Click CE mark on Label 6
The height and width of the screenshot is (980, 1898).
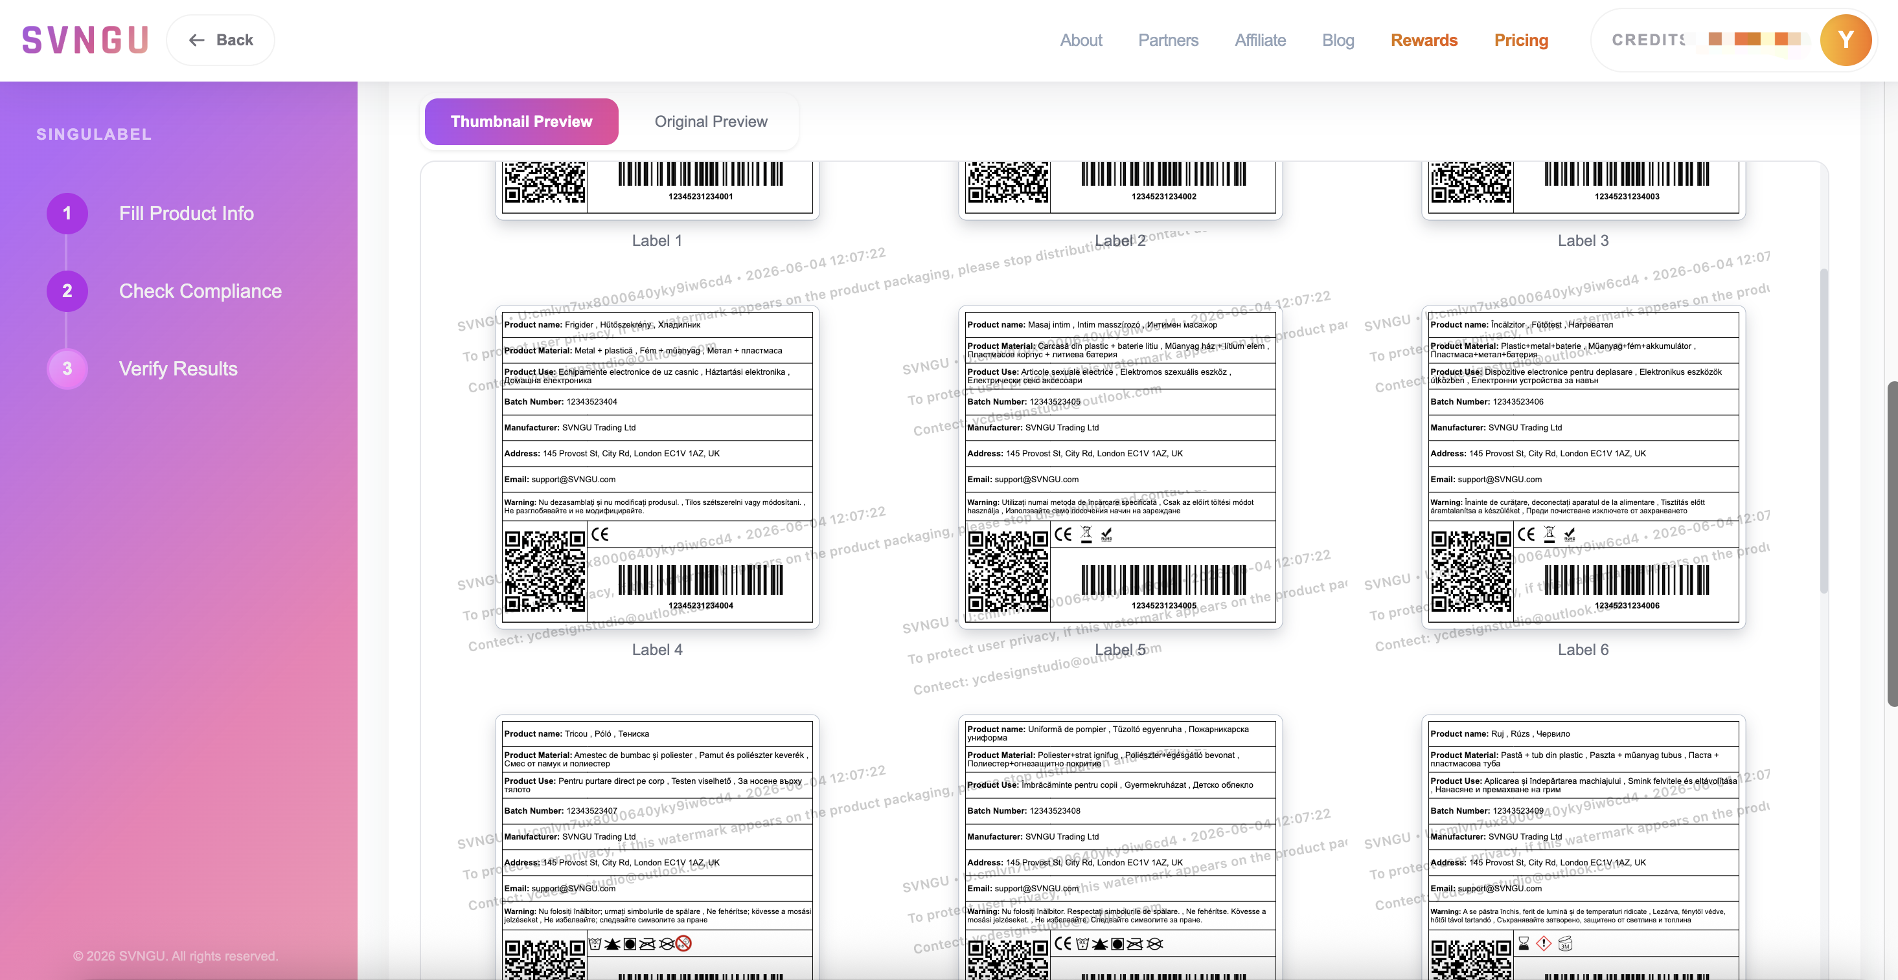[1527, 534]
